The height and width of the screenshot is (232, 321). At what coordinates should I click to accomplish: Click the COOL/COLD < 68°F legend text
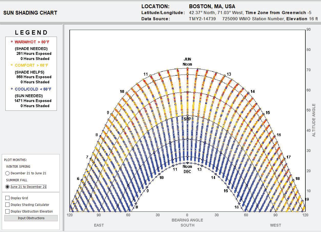click(x=33, y=89)
